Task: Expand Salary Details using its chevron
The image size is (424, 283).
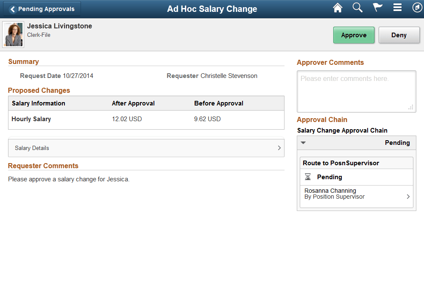Action: [x=279, y=148]
